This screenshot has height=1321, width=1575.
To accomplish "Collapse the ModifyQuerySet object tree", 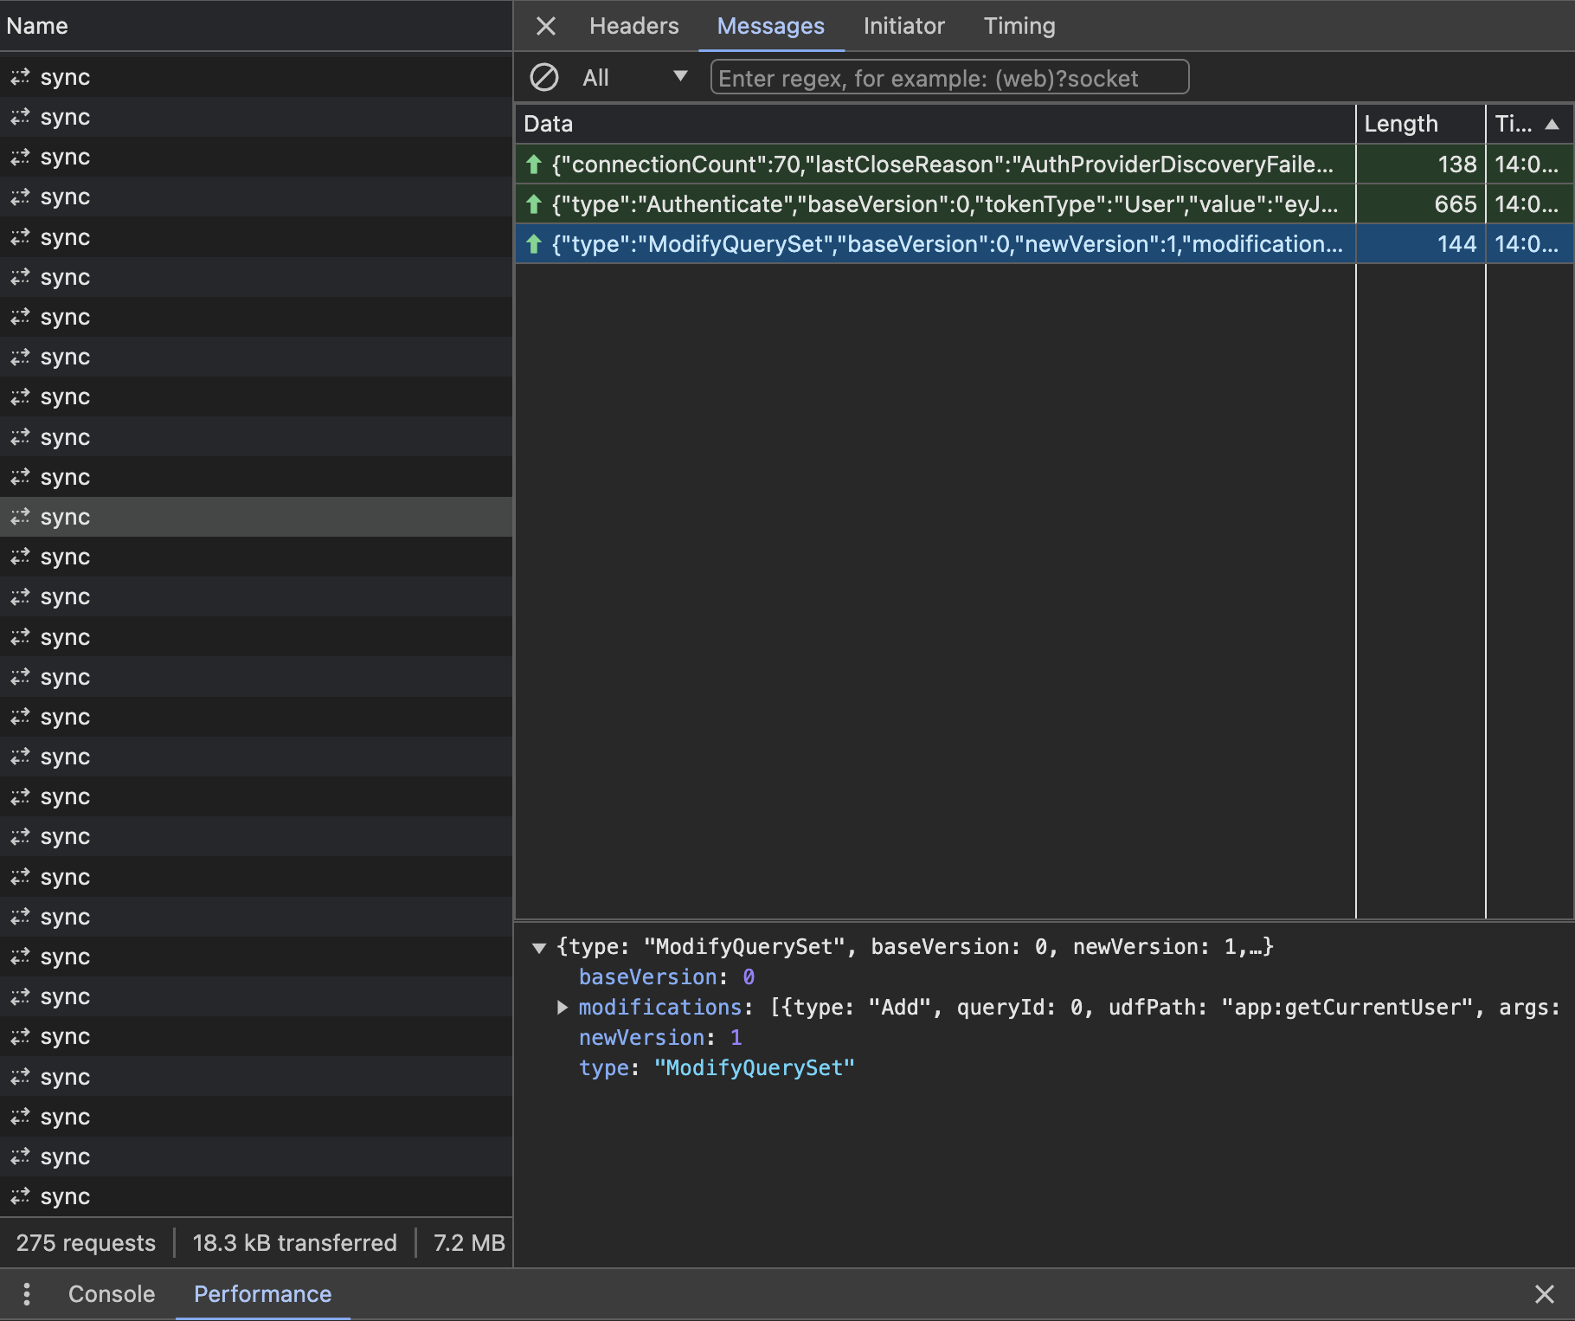I will tap(539, 948).
